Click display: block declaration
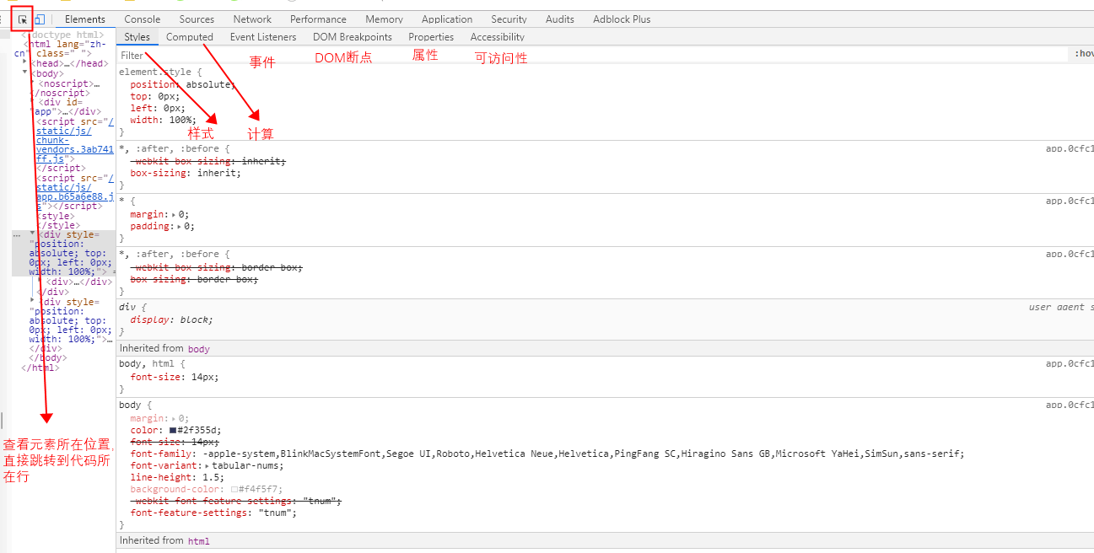1094x553 pixels. (x=171, y=320)
